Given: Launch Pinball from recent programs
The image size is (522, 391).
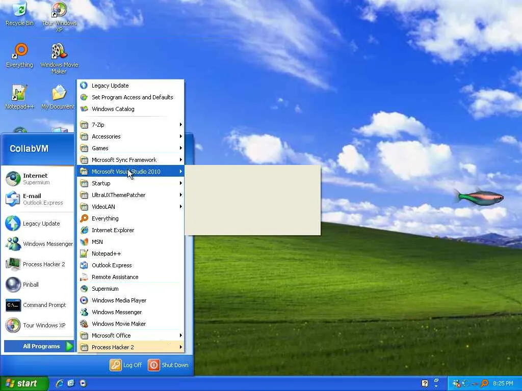Looking at the screenshot, I should click(38, 285).
